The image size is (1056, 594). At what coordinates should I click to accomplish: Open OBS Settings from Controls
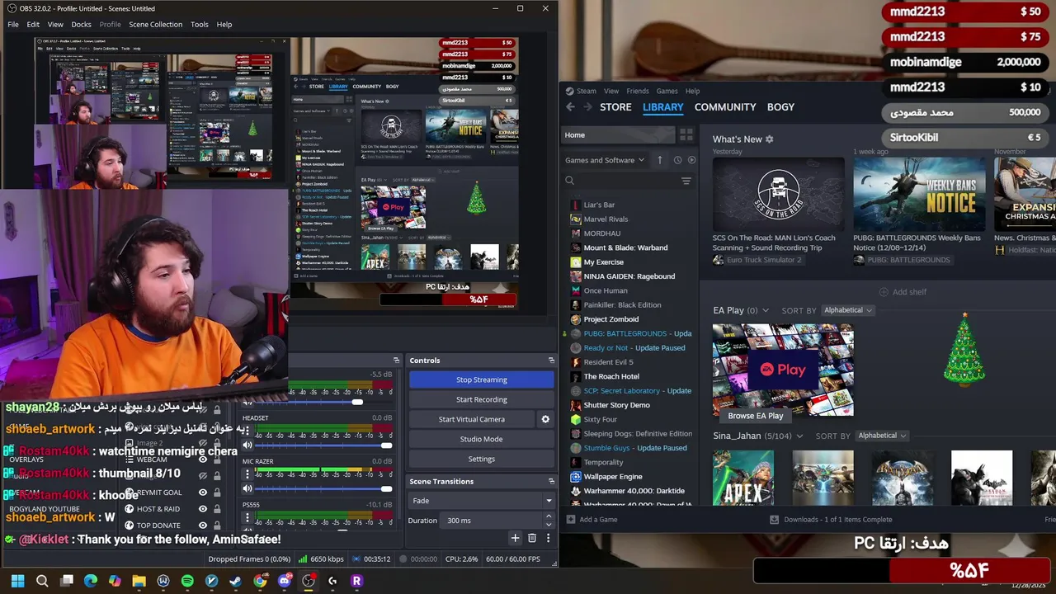[x=482, y=459]
